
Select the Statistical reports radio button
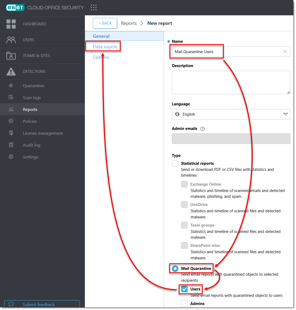pyautogui.click(x=176, y=164)
